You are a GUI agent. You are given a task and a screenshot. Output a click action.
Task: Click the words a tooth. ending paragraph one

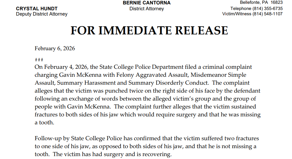pyautogui.click(x=44, y=123)
